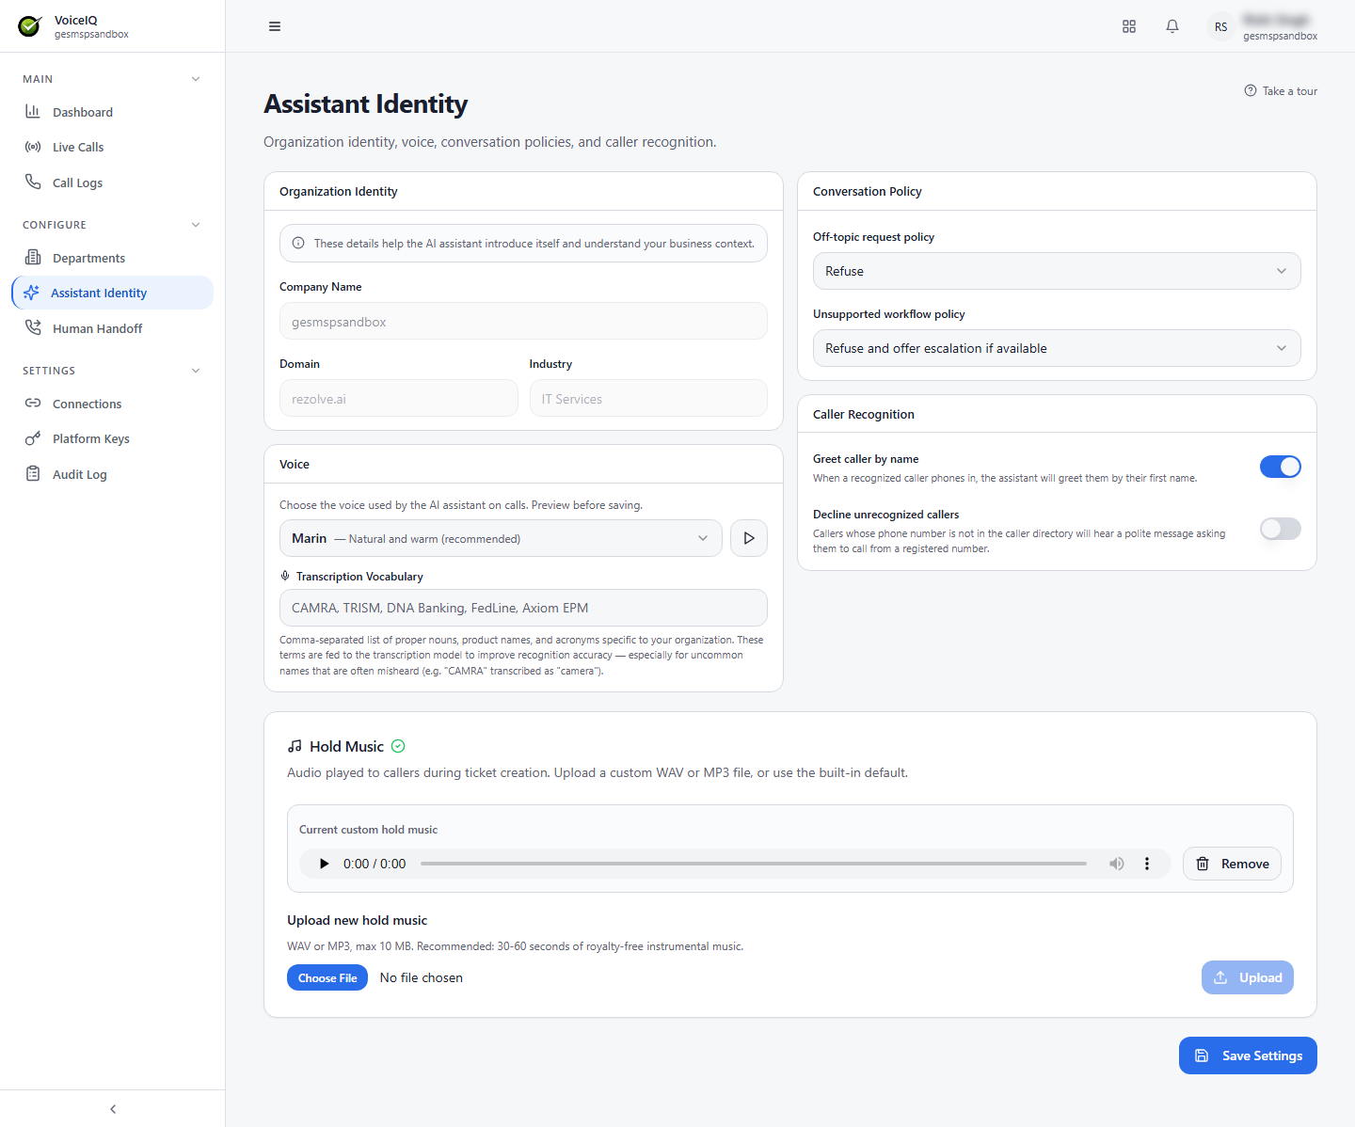Remove the current custom hold music
Viewport: 1355px width, 1127px height.
[1232, 864]
